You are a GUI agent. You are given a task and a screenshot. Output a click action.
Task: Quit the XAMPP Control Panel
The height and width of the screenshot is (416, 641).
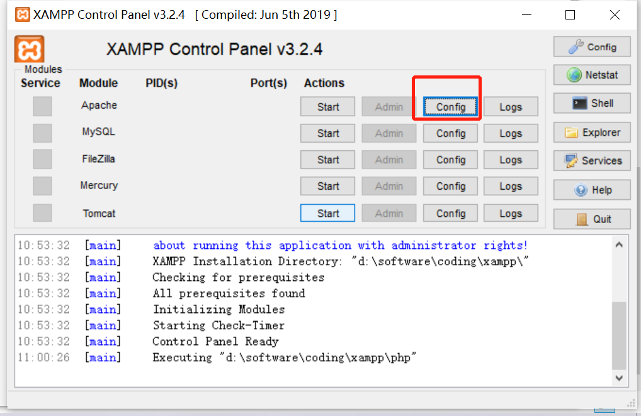[x=592, y=219]
